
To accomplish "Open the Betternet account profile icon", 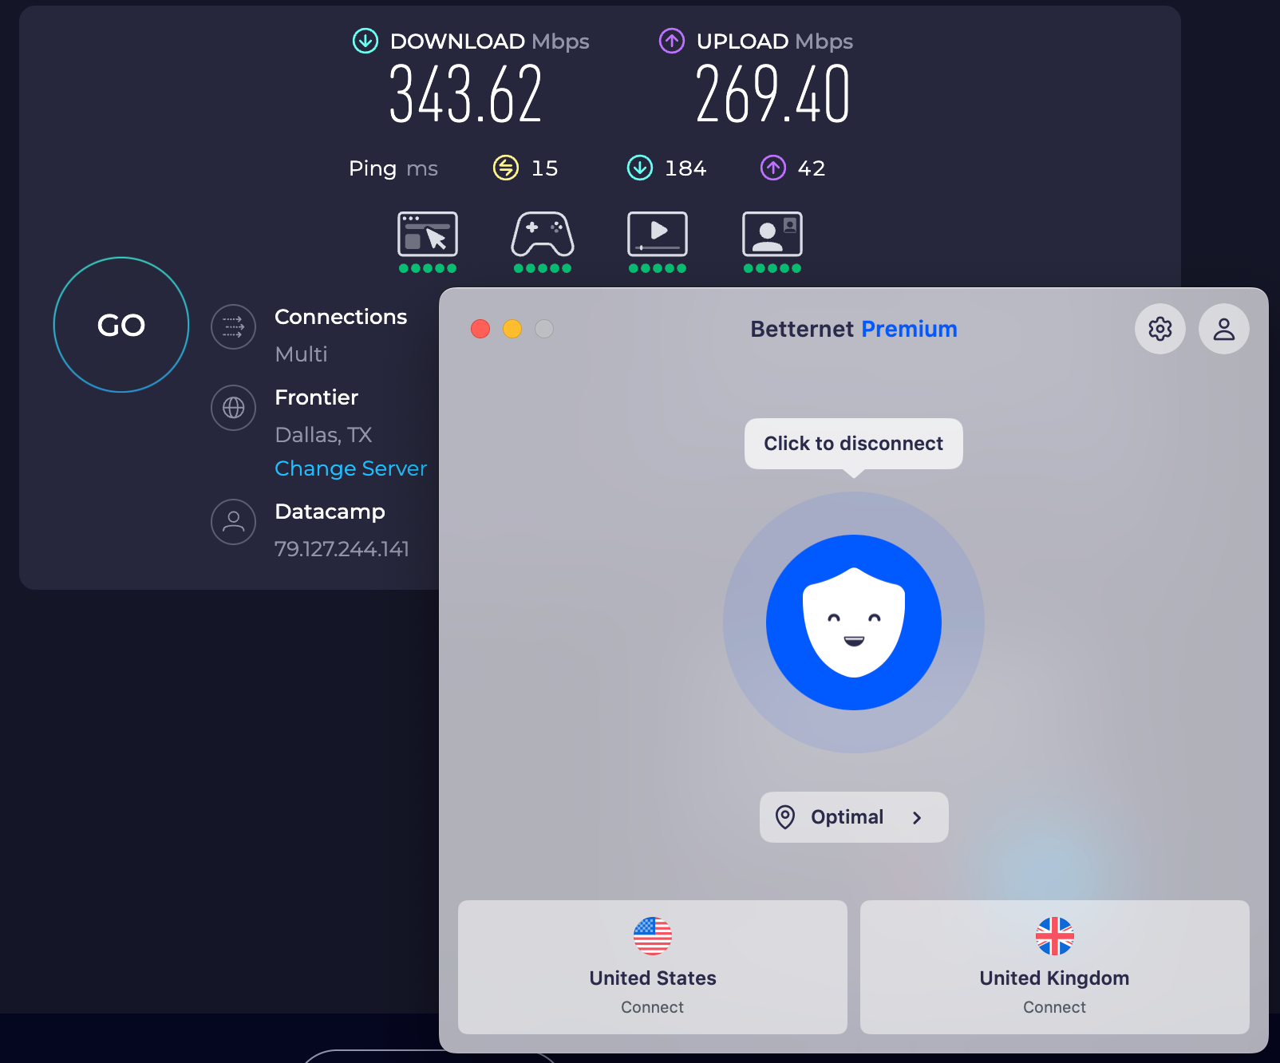I will [x=1223, y=329].
